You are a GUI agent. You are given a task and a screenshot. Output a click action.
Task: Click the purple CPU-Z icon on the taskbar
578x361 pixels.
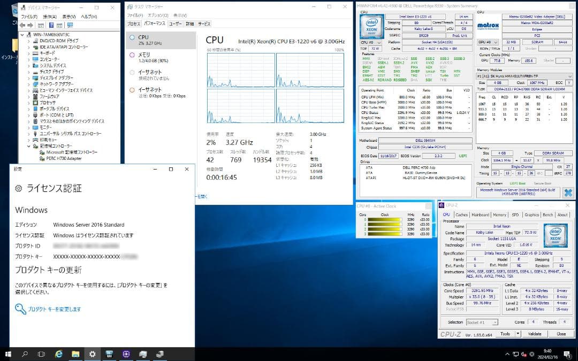(126, 354)
